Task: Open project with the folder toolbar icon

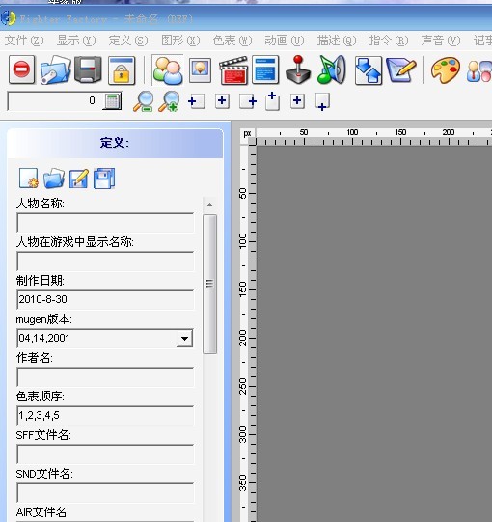Action: (x=55, y=69)
